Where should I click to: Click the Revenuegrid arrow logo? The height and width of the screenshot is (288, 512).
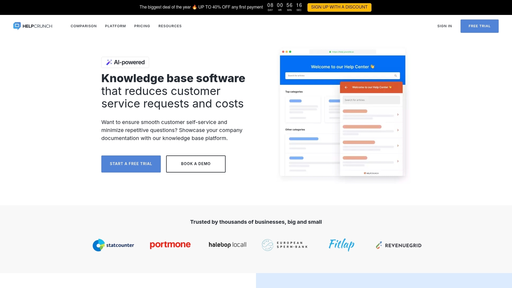coord(379,245)
